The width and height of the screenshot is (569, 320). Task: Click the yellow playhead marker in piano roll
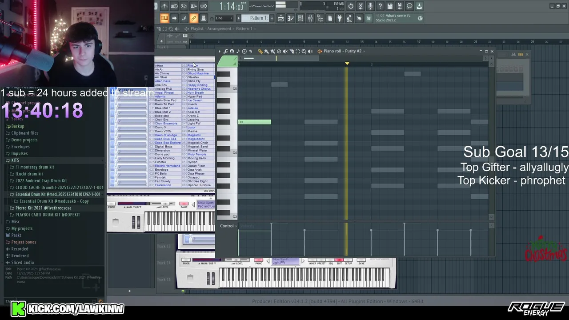(347, 64)
